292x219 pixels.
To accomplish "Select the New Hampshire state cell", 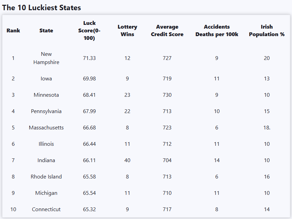I will click(x=46, y=58).
